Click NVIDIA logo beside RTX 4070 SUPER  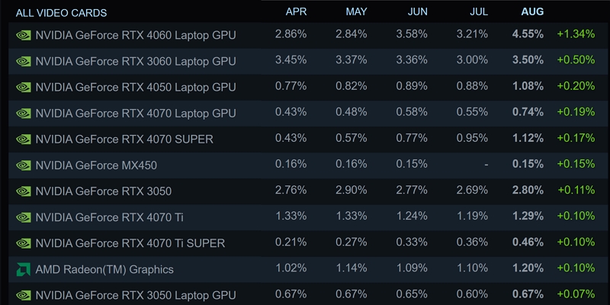click(x=23, y=139)
